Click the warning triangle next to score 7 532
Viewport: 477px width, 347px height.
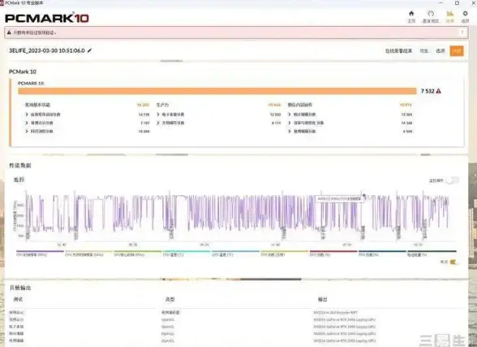[438, 91]
